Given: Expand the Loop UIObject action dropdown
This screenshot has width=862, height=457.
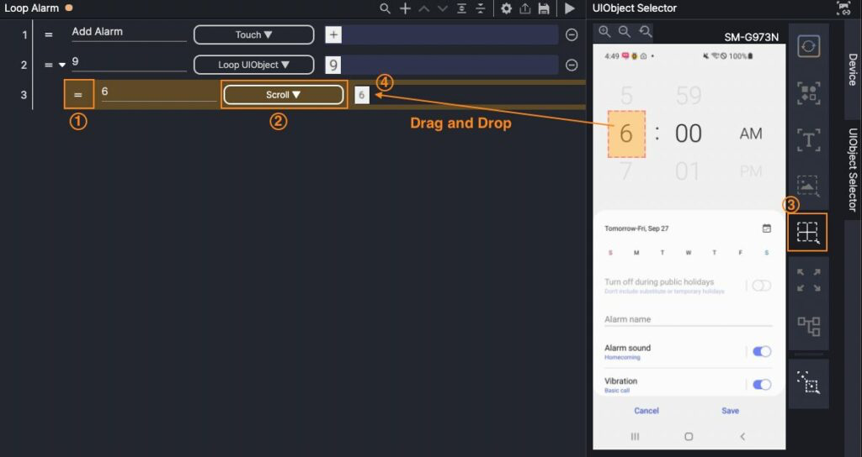Looking at the screenshot, I should [x=253, y=65].
